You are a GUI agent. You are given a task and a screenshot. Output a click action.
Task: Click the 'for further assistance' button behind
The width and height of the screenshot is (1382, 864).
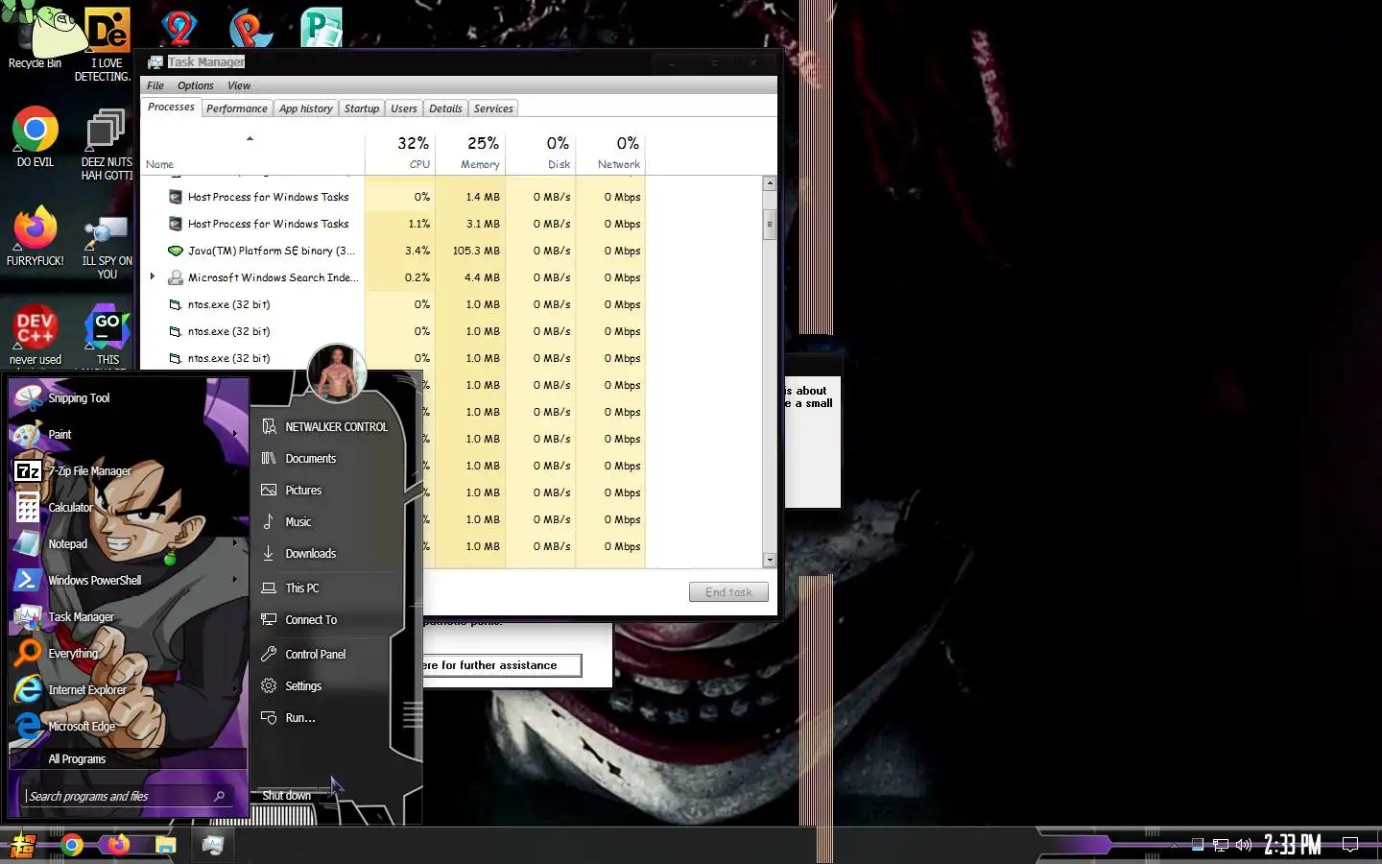point(501,664)
